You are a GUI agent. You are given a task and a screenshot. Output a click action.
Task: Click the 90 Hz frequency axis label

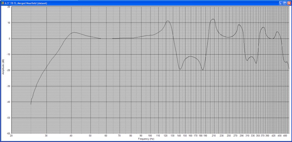[x=141, y=136]
